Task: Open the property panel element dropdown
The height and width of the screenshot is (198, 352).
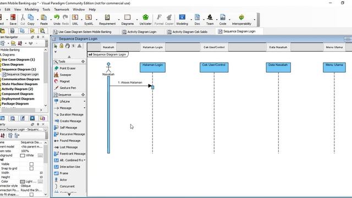Action: click(x=45, y=130)
